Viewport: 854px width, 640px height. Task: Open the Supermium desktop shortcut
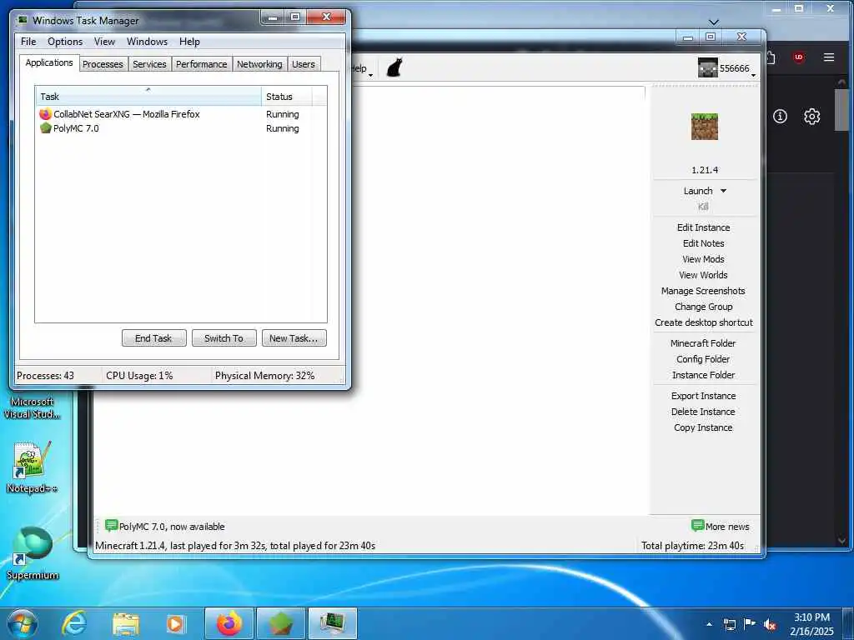point(32,552)
